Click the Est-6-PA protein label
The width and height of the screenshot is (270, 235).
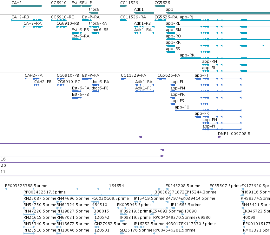pyautogui.click(x=81, y=88)
